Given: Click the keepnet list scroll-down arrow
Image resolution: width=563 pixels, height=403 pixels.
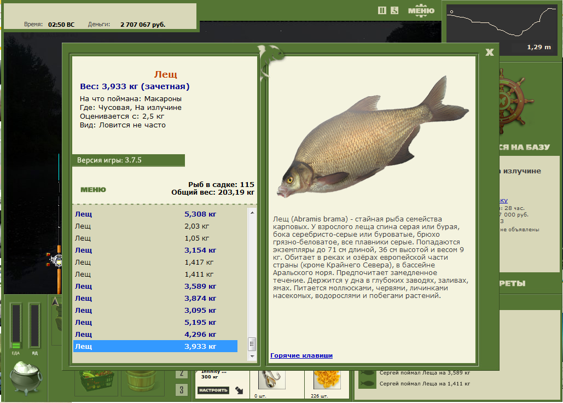Looking at the screenshot, I should point(252,357).
